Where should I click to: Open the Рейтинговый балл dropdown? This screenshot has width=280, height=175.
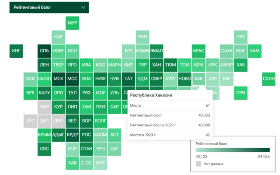[49, 8]
